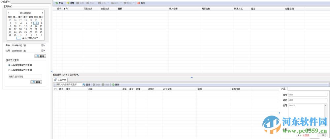
Task: Click the 请输入查询信息 query input field
Action: click(x=25, y=77)
